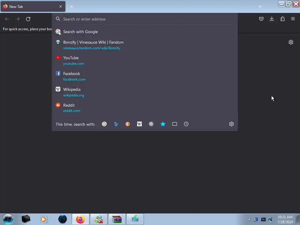The image size is (300, 225).
Task: Open the Firefox application menu
Action: (x=293, y=19)
